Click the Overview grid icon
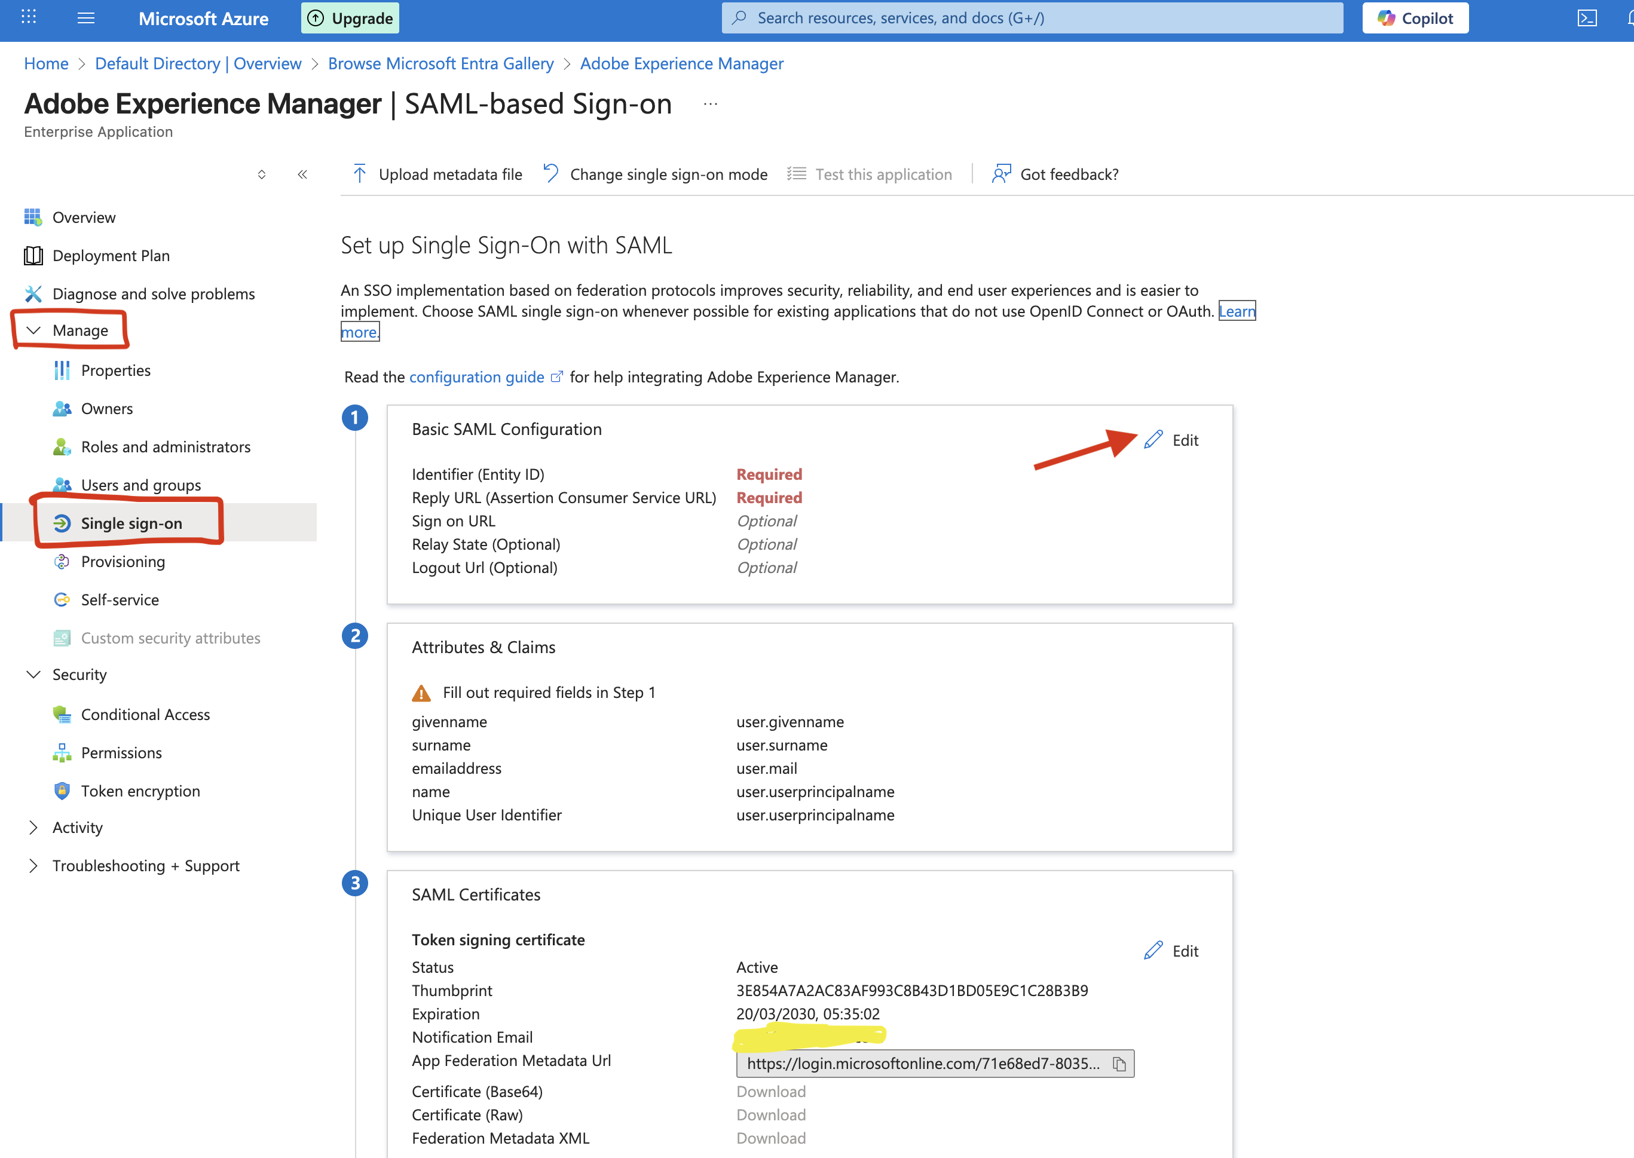This screenshot has width=1634, height=1158. (x=33, y=217)
